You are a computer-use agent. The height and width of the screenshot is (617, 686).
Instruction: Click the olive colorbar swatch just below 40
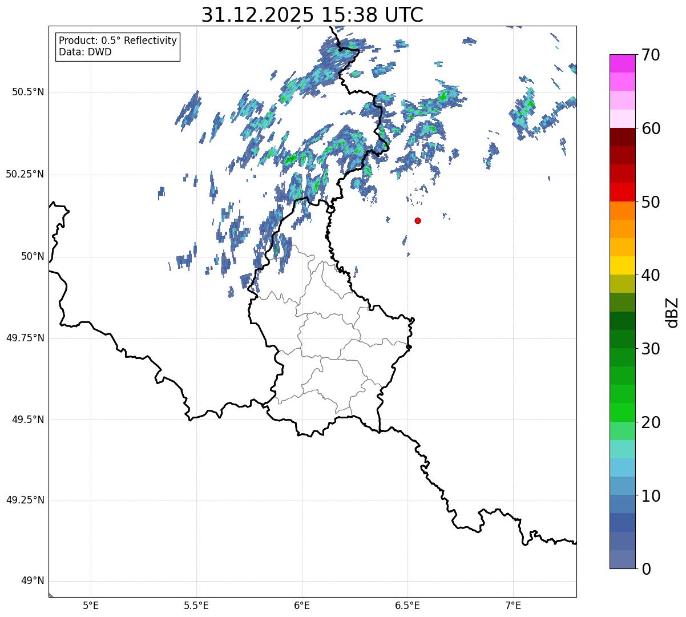623,284
